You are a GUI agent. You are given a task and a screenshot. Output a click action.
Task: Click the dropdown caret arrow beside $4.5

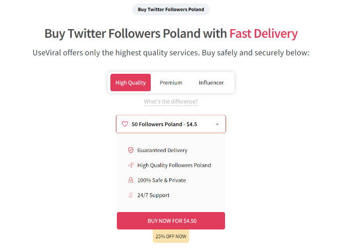tap(217, 124)
